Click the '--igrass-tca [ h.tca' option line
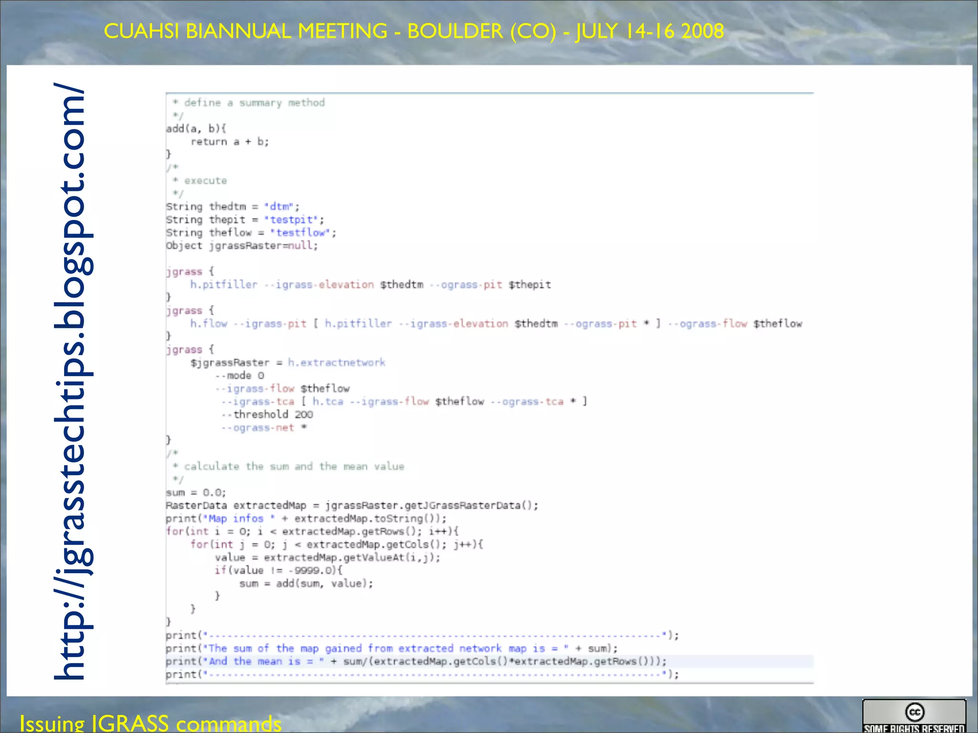 (x=404, y=401)
